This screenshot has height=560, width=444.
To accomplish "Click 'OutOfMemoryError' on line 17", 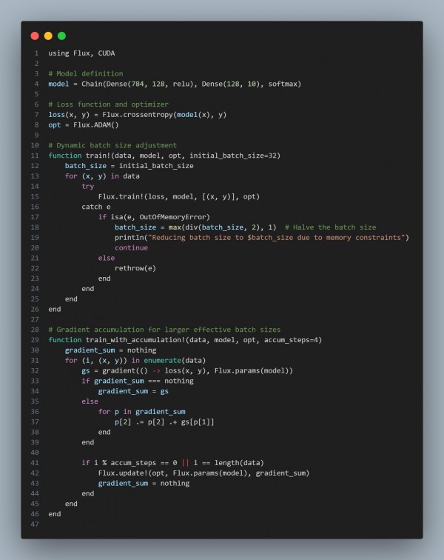I will 172,217.
